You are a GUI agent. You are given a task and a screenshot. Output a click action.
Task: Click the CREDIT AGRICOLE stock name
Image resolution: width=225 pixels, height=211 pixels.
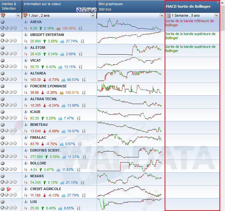point(46,189)
